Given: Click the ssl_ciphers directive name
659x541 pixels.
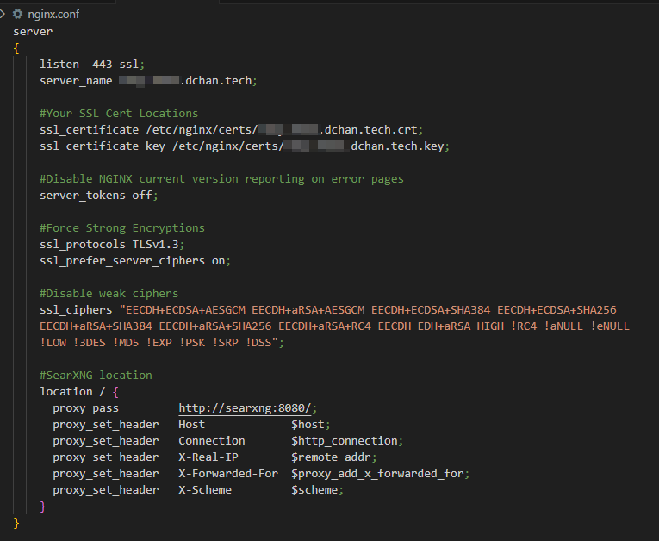Looking at the screenshot, I should [76, 310].
